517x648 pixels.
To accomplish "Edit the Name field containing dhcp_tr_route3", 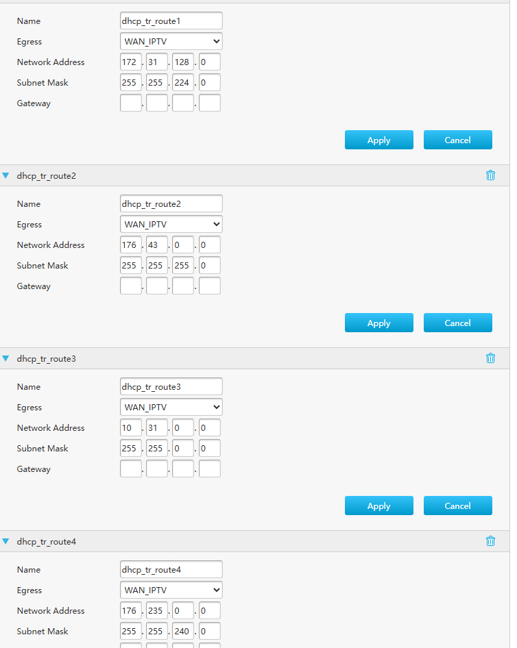I will [x=171, y=386].
